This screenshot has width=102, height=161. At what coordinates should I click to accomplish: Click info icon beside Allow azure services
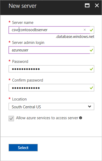(x=81, y=118)
